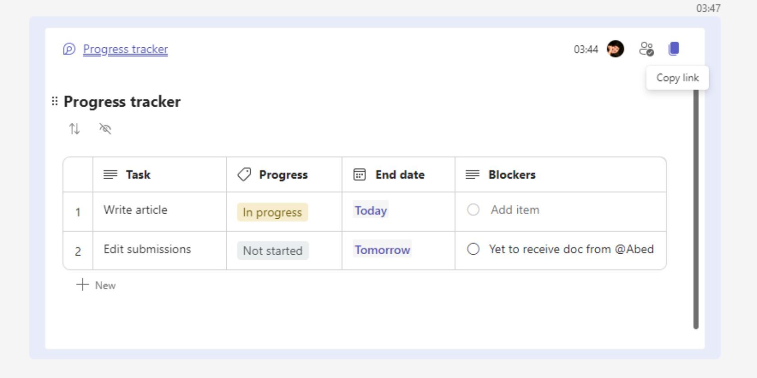Check the Add item circle for Write article
This screenshot has height=378, width=757.
(x=474, y=210)
